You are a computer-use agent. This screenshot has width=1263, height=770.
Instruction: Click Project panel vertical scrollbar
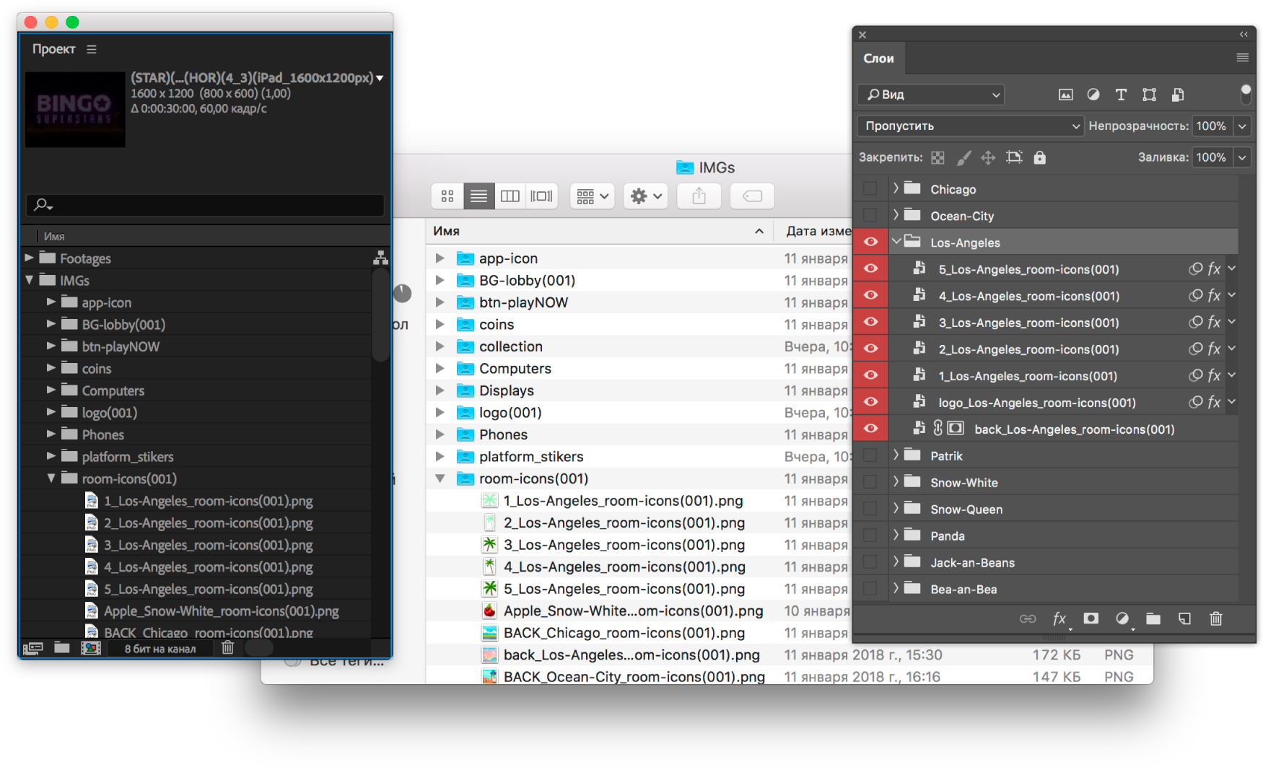pos(381,314)
